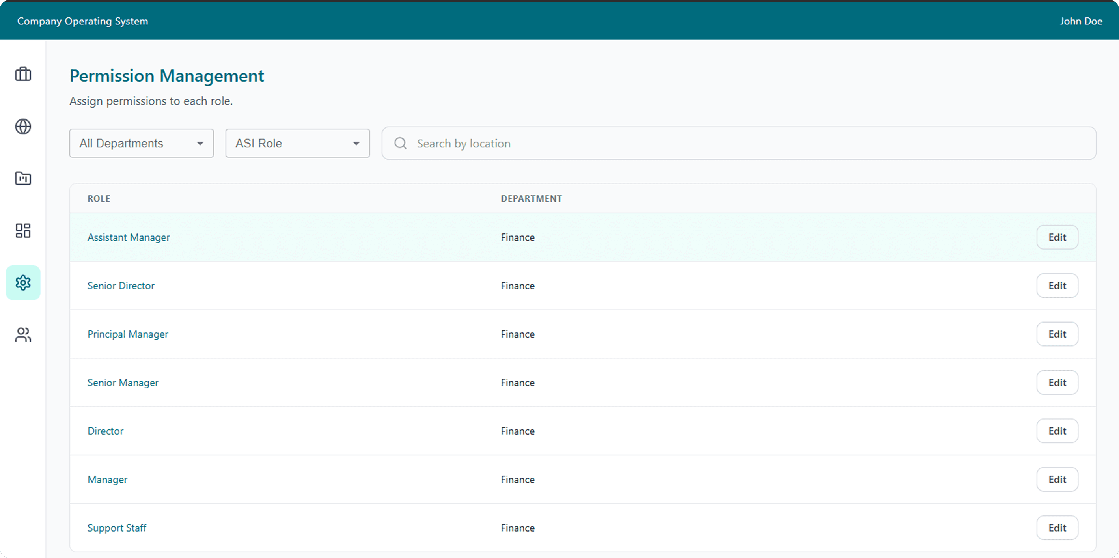
Task: Open the Senior Manager role link
Action: (123, 383)
